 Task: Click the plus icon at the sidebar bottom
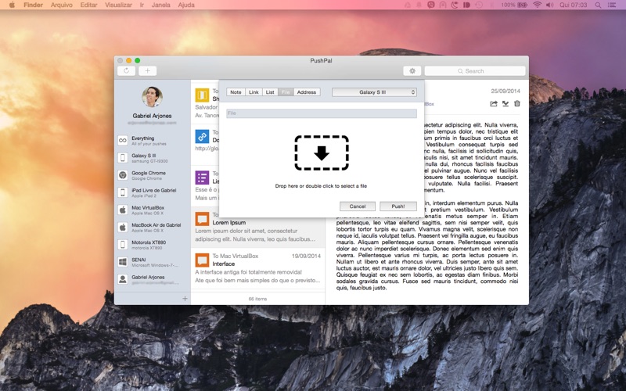pyautogui.click(x=185, y=299)
